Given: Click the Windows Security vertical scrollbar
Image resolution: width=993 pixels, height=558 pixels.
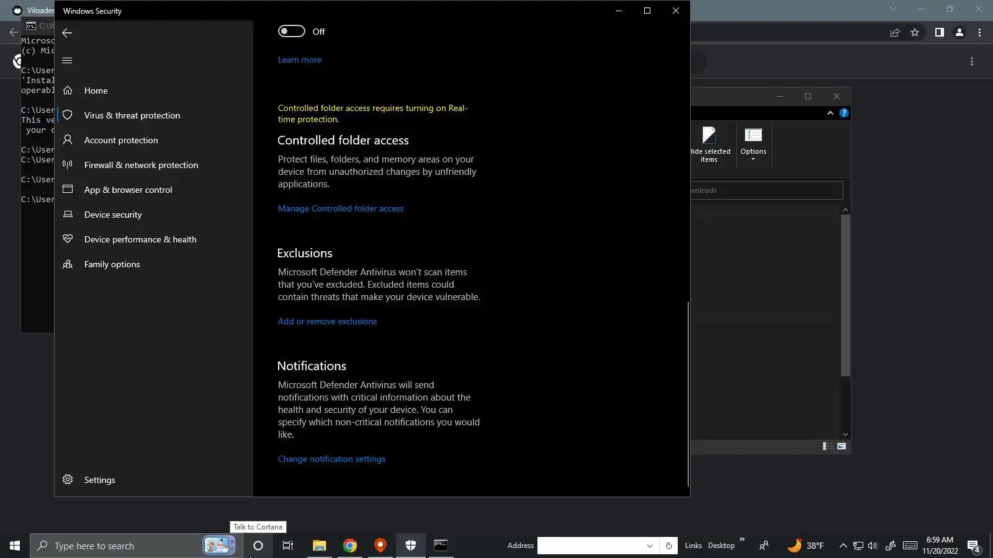Looking at the screenshot, I should pos(688,394).
